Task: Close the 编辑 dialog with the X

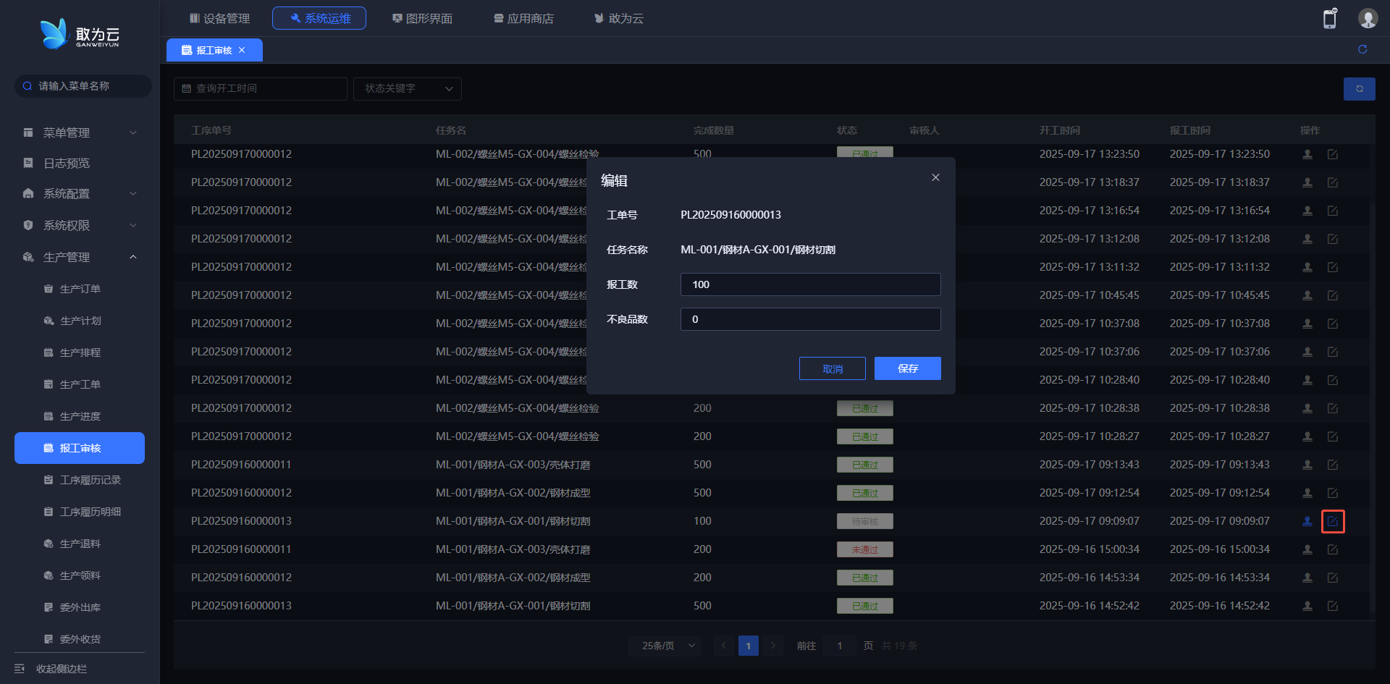Action: (x=935, y=177)
